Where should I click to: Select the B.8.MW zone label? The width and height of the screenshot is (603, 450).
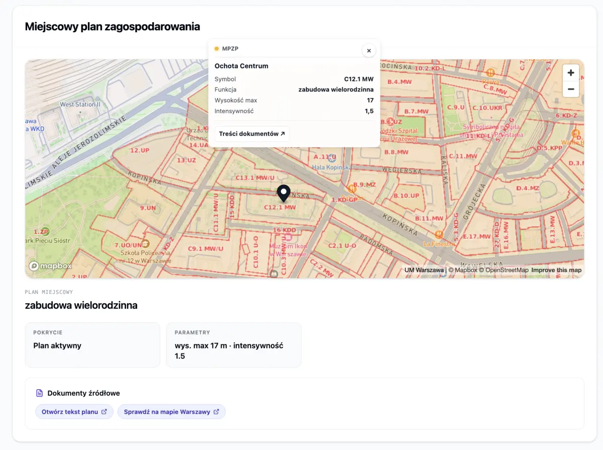click(x=396, y=152)
